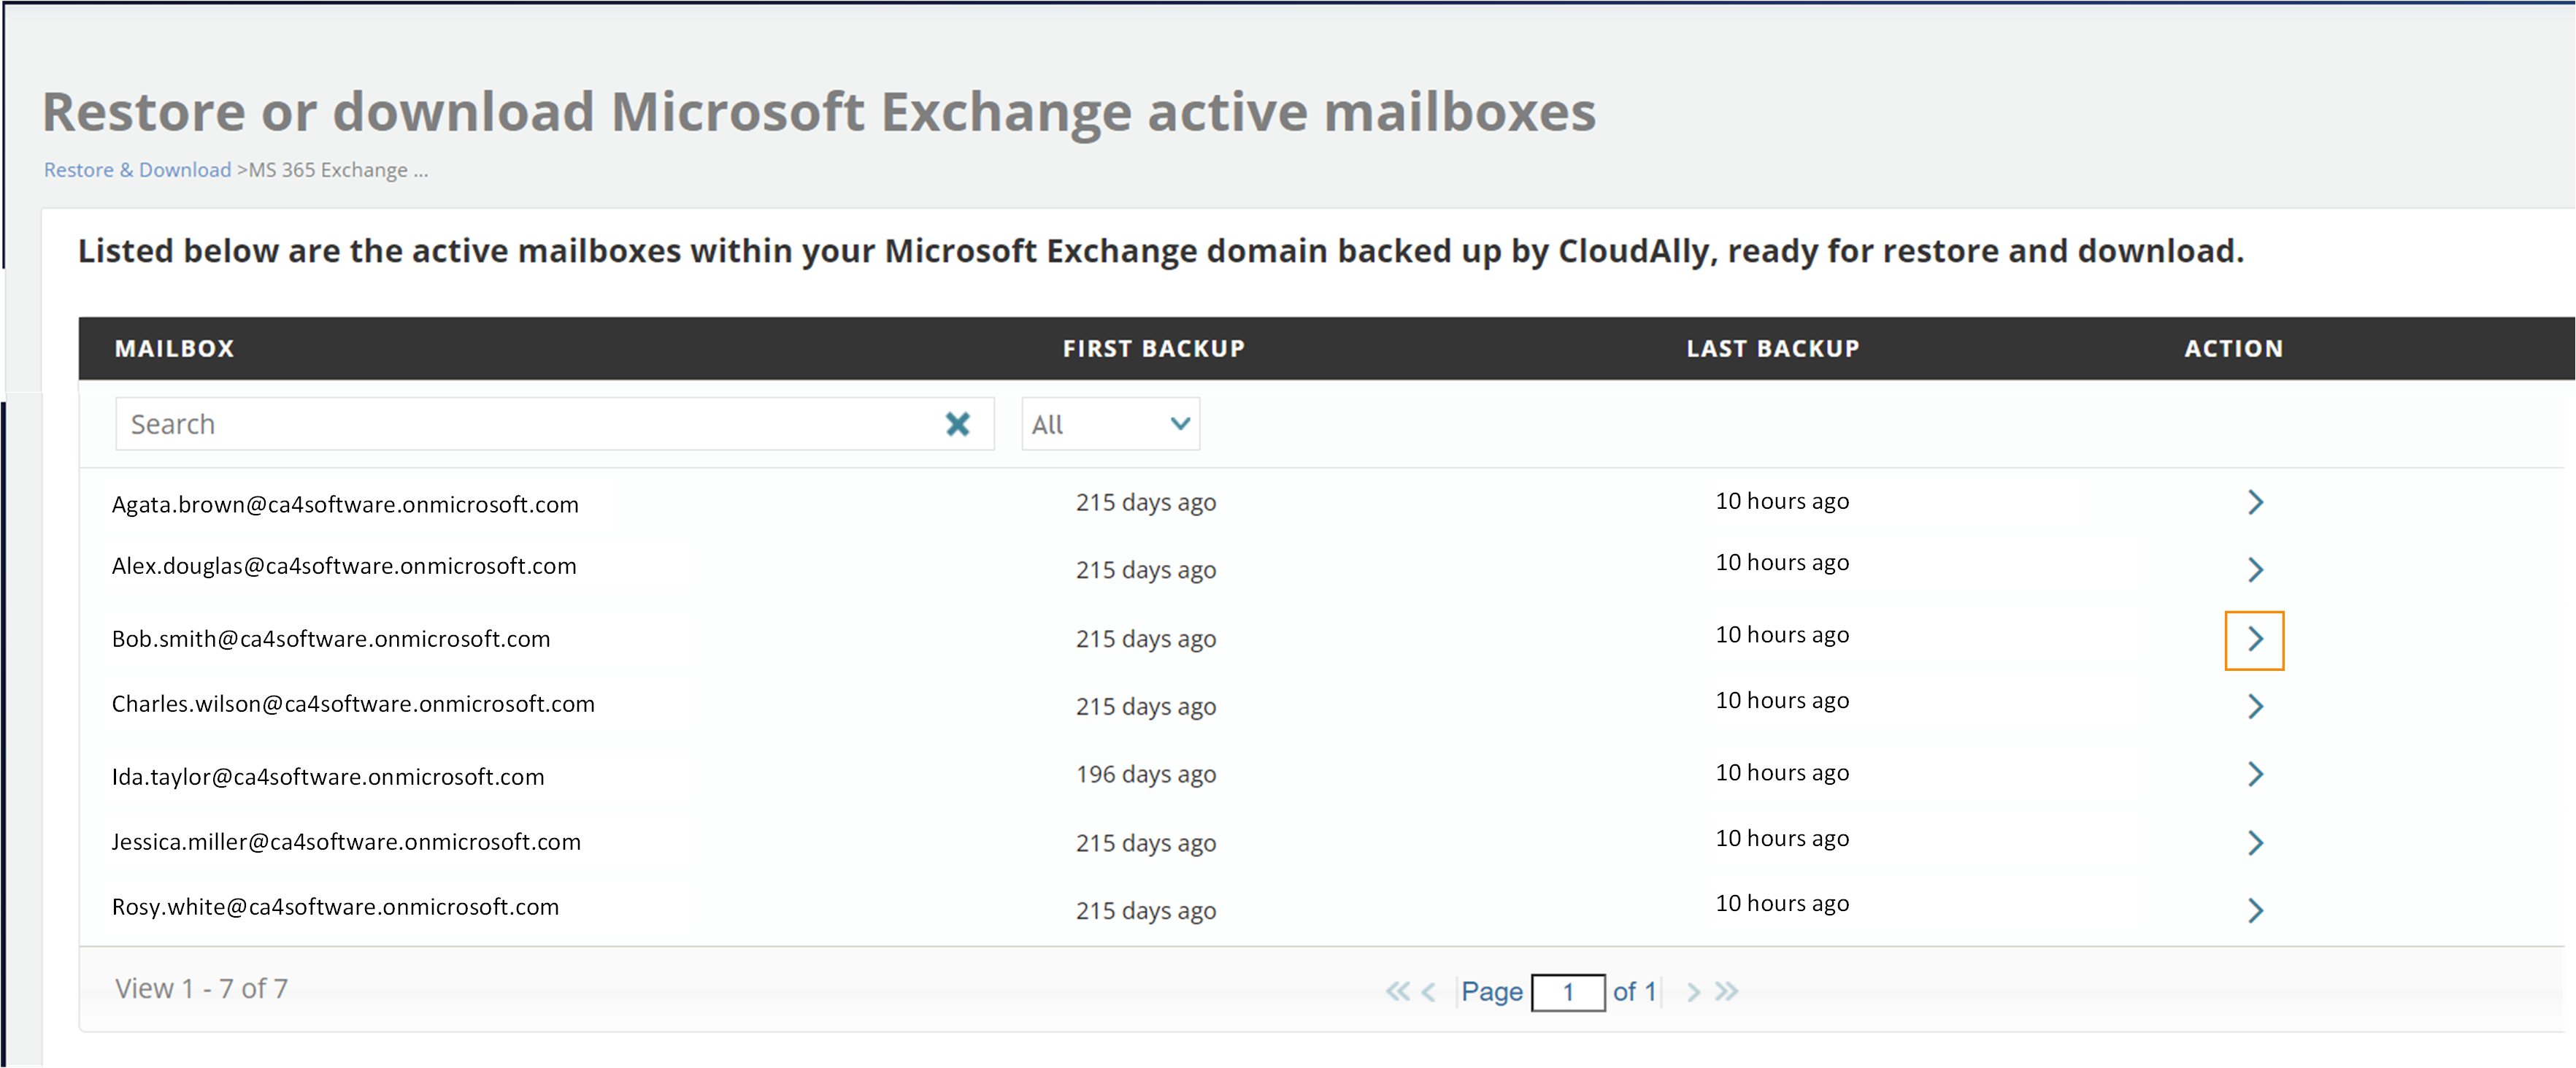Open actions for Jessica.miller mailbox arrow

2255,843
